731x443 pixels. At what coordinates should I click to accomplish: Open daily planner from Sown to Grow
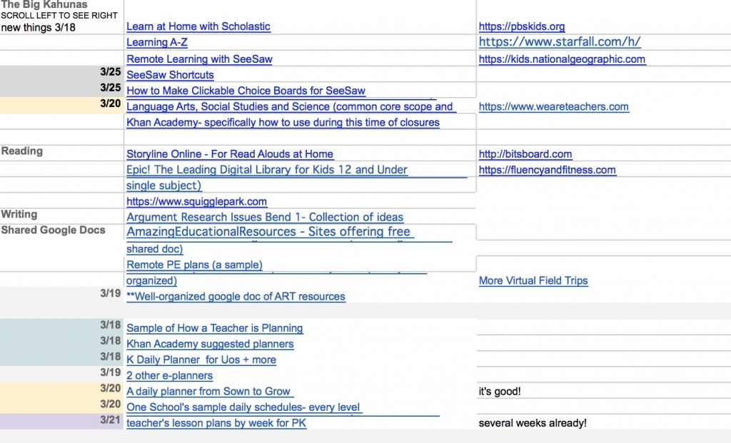(x=208, y=392)
